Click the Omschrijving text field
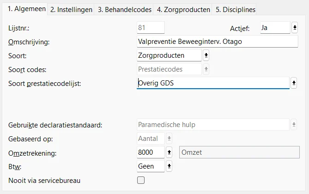The image size is (309, 194). (218, 42)
